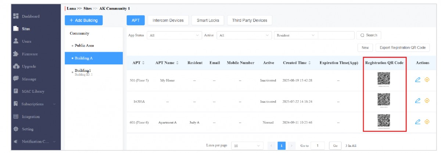Click the MAC Library icon
This screenshot has height=153, width=441.
click(16, 91)
